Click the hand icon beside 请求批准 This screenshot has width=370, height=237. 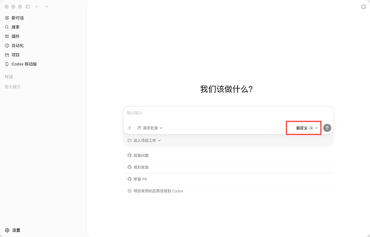(139, 128)
